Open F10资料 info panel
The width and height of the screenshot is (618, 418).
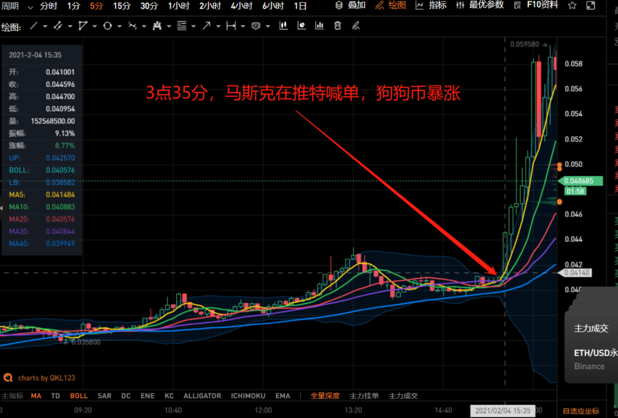(x=536, y=5)
